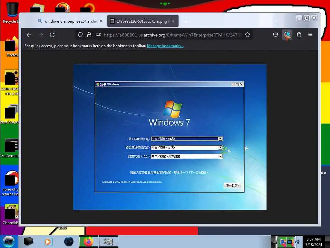
Task: Close the windows 8 enterprise x64 tab
Action: (101, 21)
